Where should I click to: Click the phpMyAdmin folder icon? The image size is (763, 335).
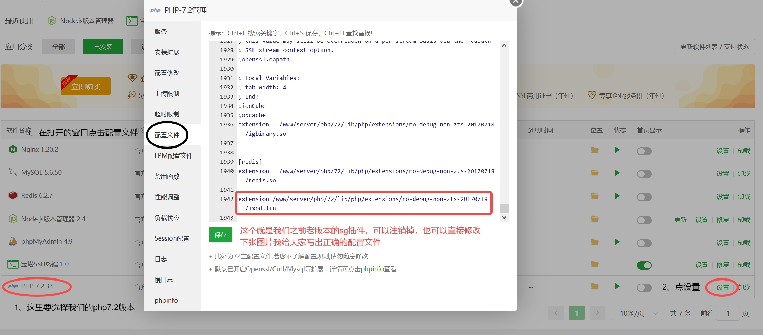tap(595, 242)
